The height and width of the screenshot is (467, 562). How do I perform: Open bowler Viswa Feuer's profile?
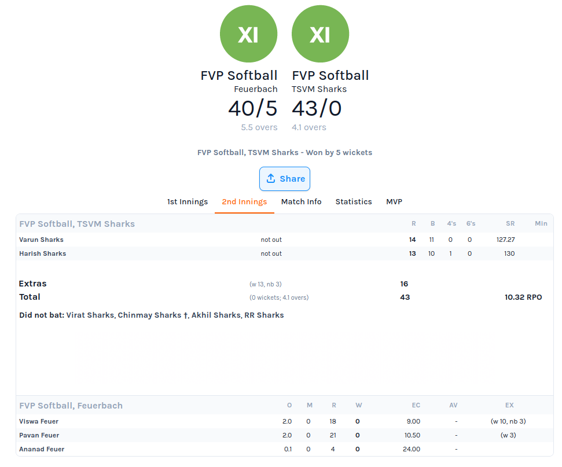tap(39, 421)
